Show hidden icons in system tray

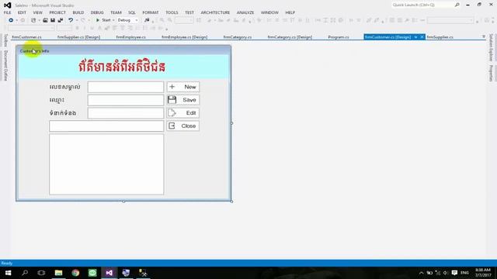point(421,273)
